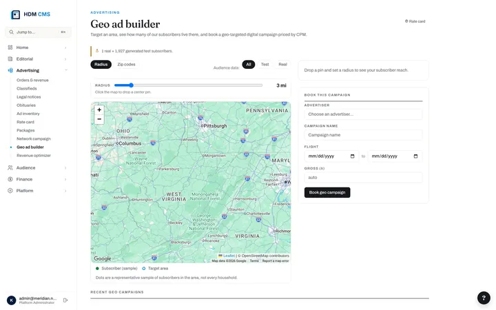Image resolution: width=496 pixels, height=310 pixels.
Task: Expand the Home section chevron
Action: [65, 48]
